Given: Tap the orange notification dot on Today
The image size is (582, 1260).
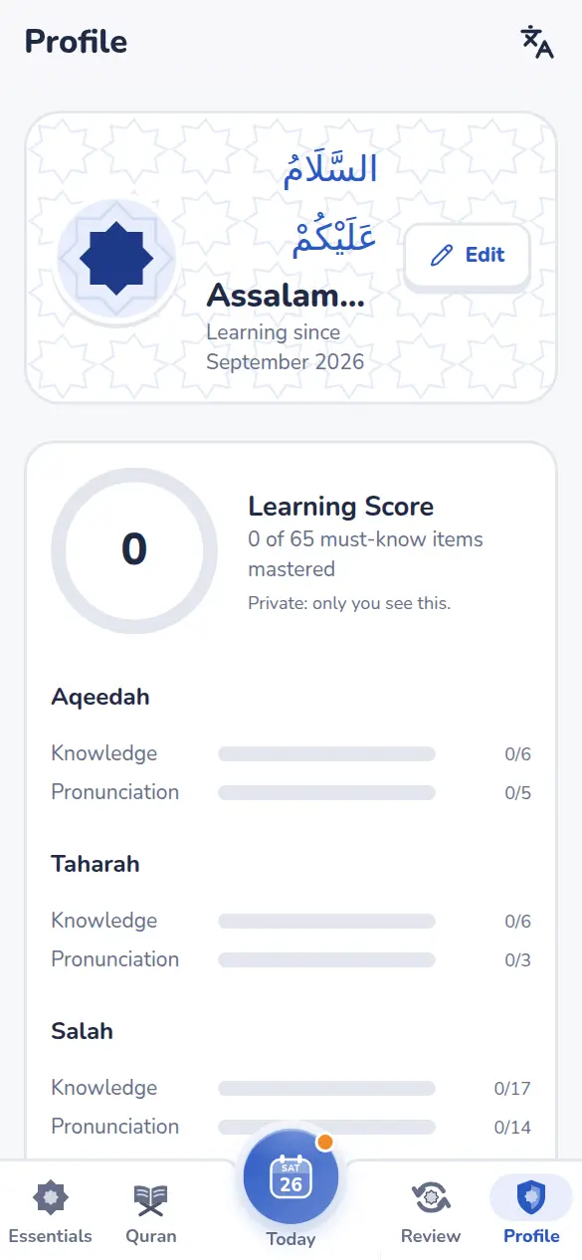Looking at the screenshot, I should coord(324,1141).
